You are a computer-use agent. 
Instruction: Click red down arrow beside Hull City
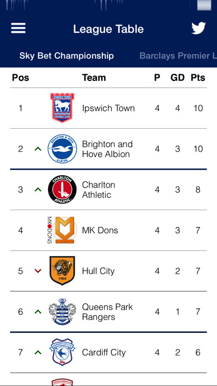pos(38,271)
